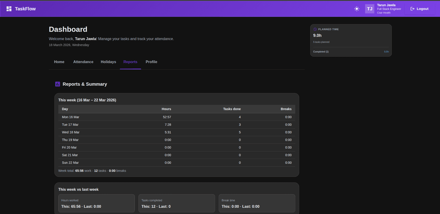Click the clock icon on the Planned Time card

click(315, 29)
